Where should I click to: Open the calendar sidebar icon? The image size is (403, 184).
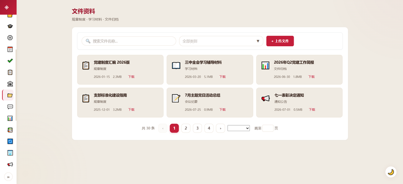(x=10, y=49)
